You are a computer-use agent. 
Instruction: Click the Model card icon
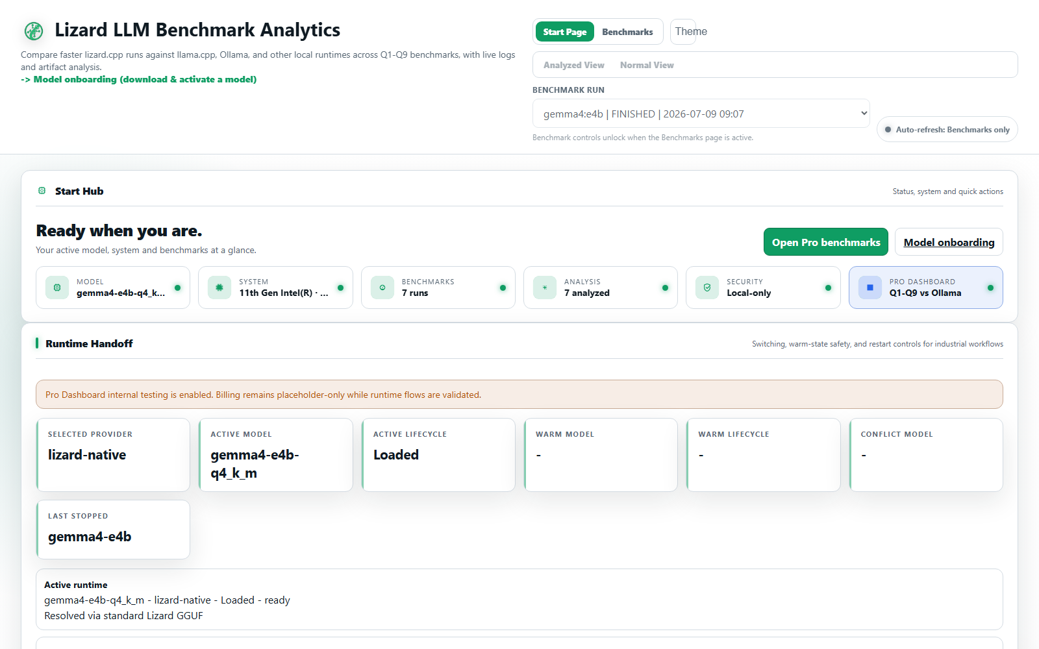click(57, 288)
